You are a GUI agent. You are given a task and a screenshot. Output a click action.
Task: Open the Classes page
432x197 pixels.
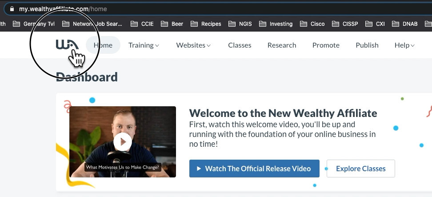point(240,45)
